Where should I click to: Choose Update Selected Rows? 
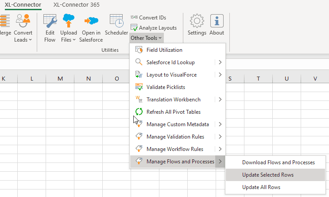[x=275, y=175]
